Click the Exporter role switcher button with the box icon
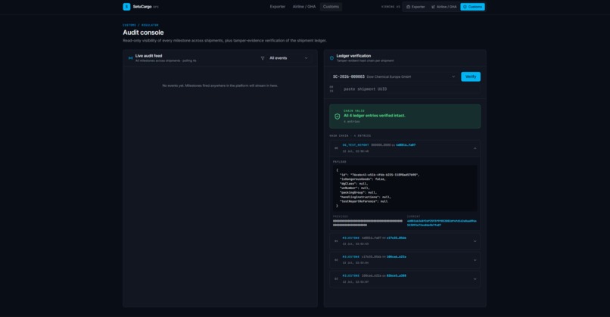610x317 pixels. click(415, 7)
